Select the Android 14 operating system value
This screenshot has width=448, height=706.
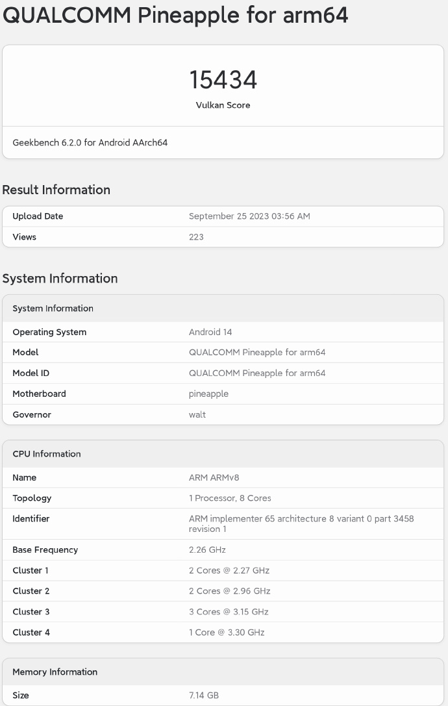pos(210,332)
